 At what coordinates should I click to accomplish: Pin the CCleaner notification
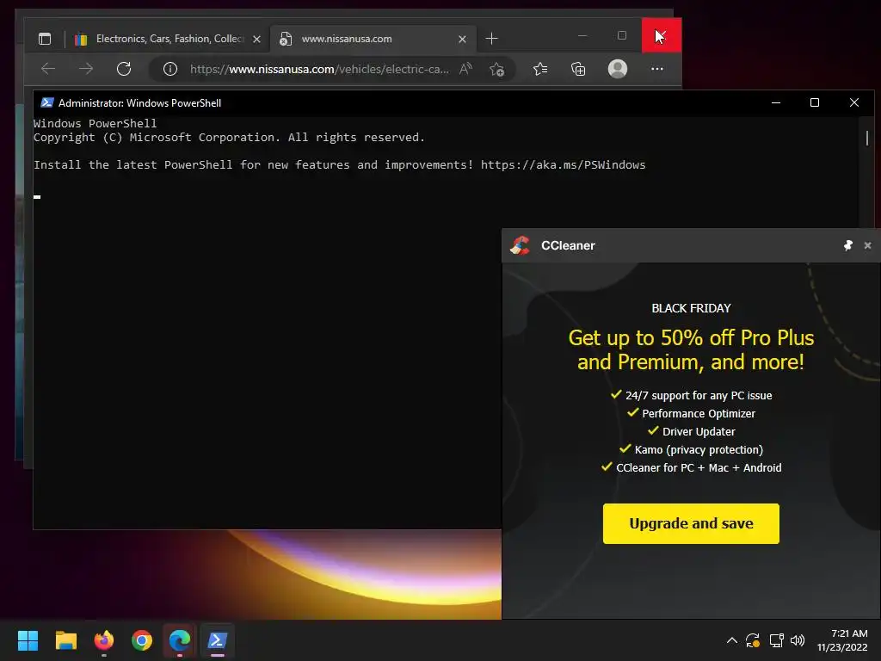(x=847, y=245)
